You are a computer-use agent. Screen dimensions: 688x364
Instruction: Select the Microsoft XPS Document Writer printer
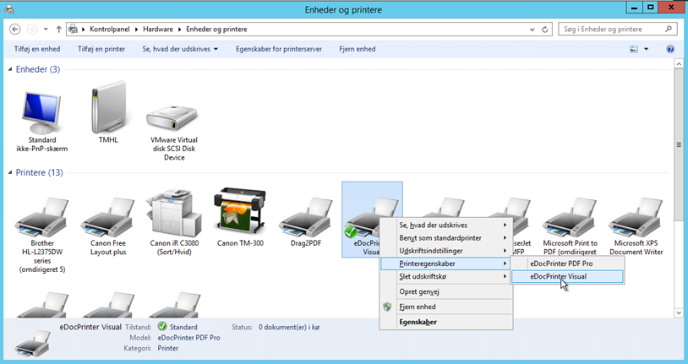click(x=636, y=226)
